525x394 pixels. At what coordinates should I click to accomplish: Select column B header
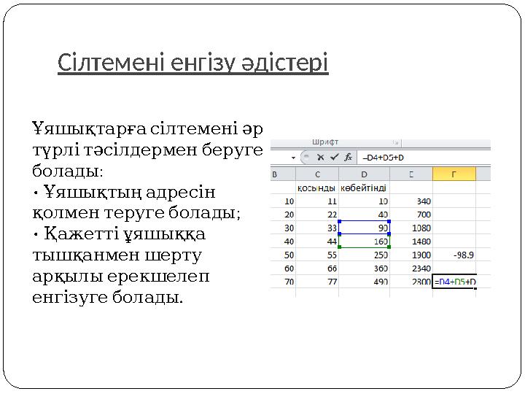coord(283,174)
